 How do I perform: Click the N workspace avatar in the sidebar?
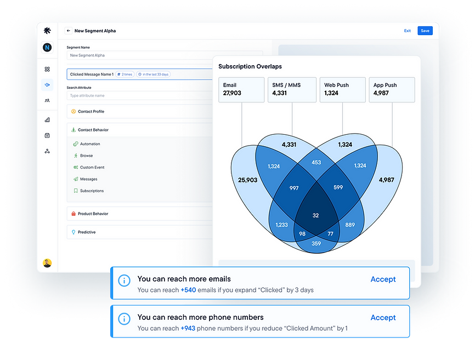(48, 47)
